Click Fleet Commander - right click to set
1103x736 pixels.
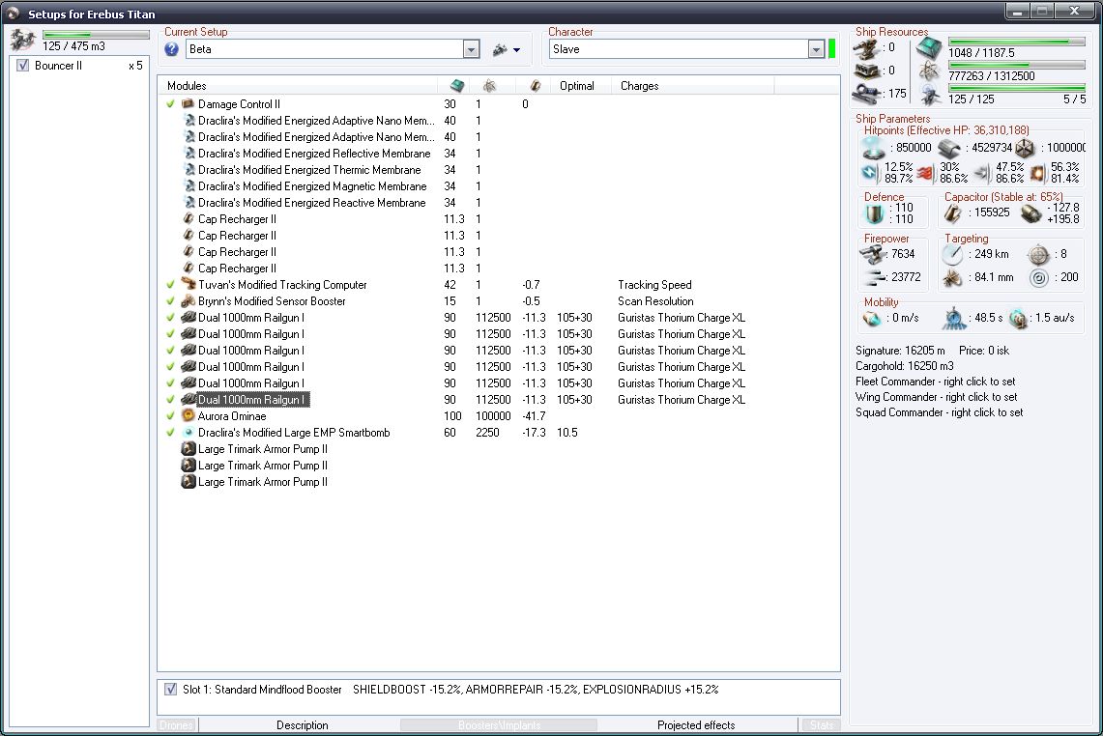tap(936, 382)
